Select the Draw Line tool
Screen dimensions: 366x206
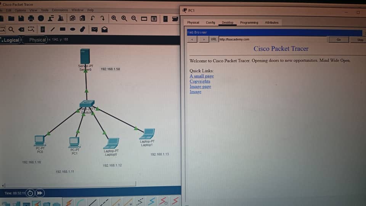coord(53,29)
